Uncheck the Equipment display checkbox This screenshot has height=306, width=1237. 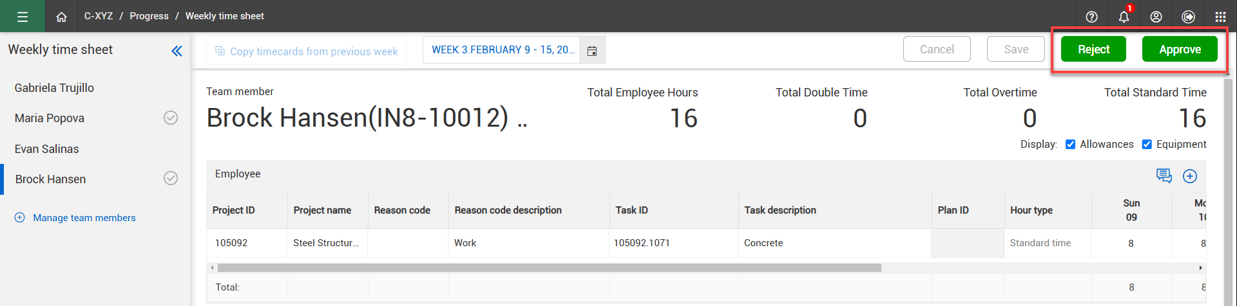(1147, 145)
